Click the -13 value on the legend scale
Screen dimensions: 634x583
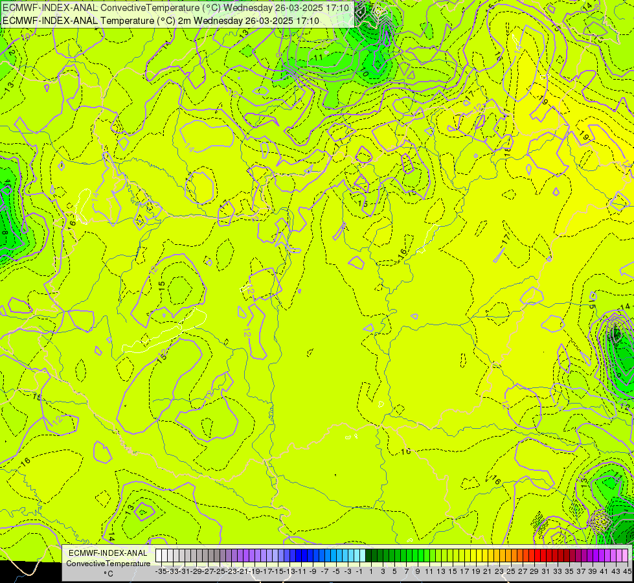290,571
